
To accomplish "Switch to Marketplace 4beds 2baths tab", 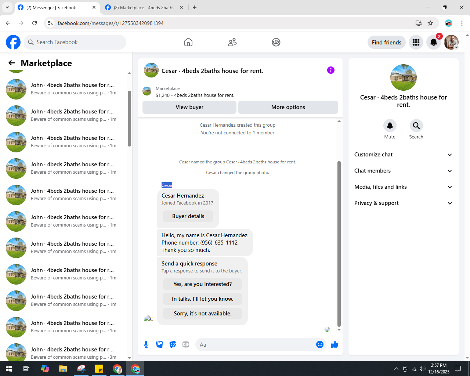I will (x=144, y=7).
